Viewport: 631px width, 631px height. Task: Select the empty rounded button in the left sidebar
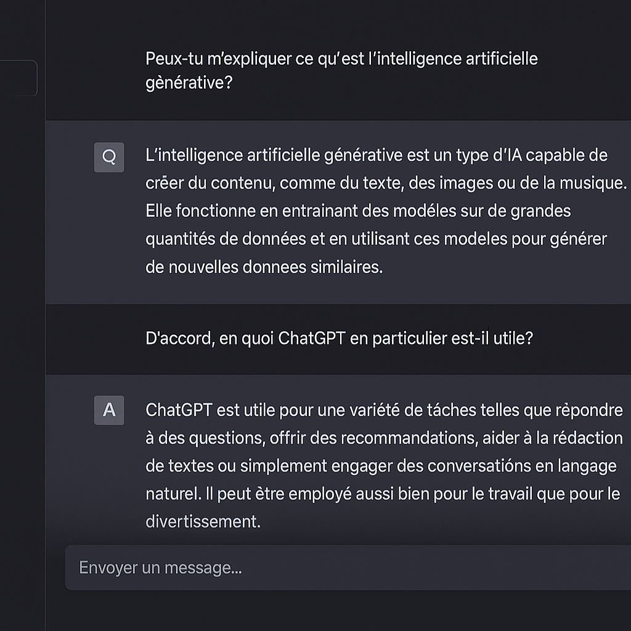point(18,78)
